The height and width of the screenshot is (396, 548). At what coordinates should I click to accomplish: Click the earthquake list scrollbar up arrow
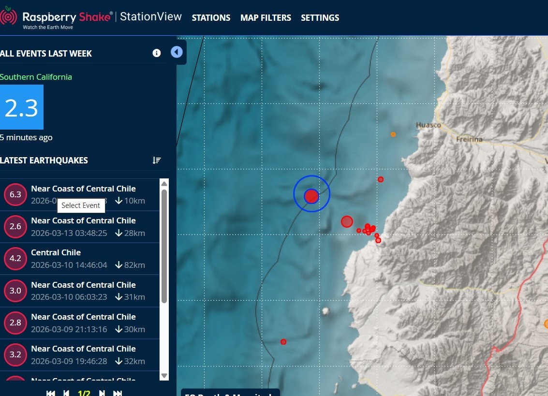click(164, 184)
